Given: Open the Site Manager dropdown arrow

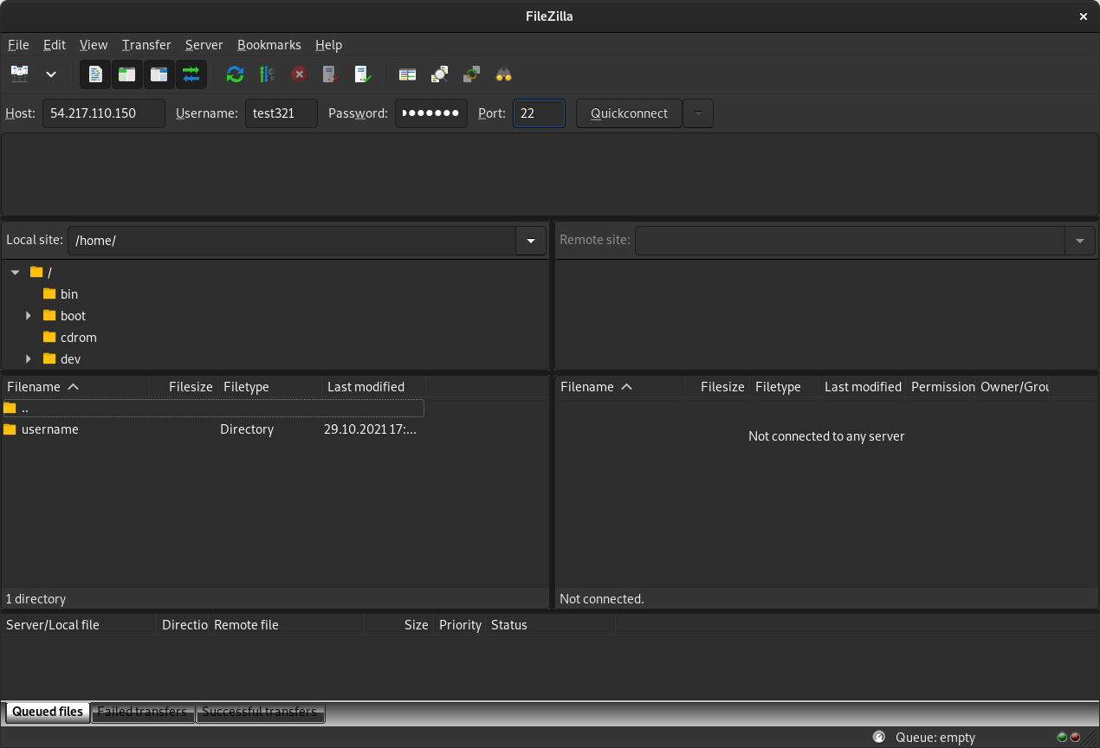Looking at the screenshot, I should tap(51, 74).
